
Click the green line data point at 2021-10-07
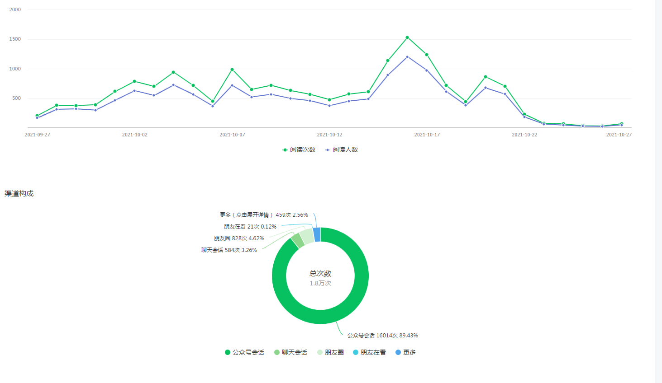coord(232,70)
